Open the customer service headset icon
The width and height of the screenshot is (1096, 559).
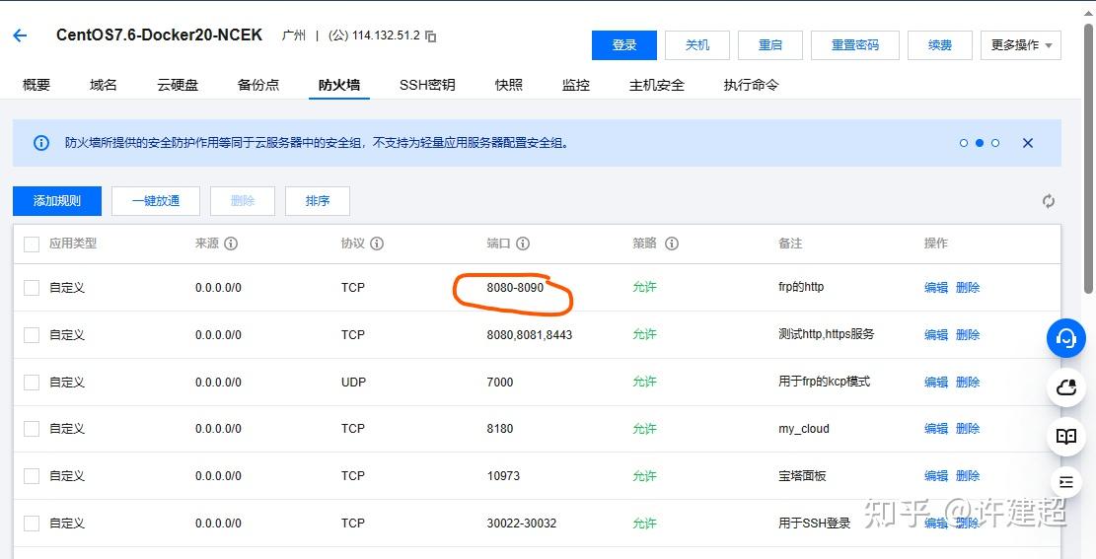1066,338
